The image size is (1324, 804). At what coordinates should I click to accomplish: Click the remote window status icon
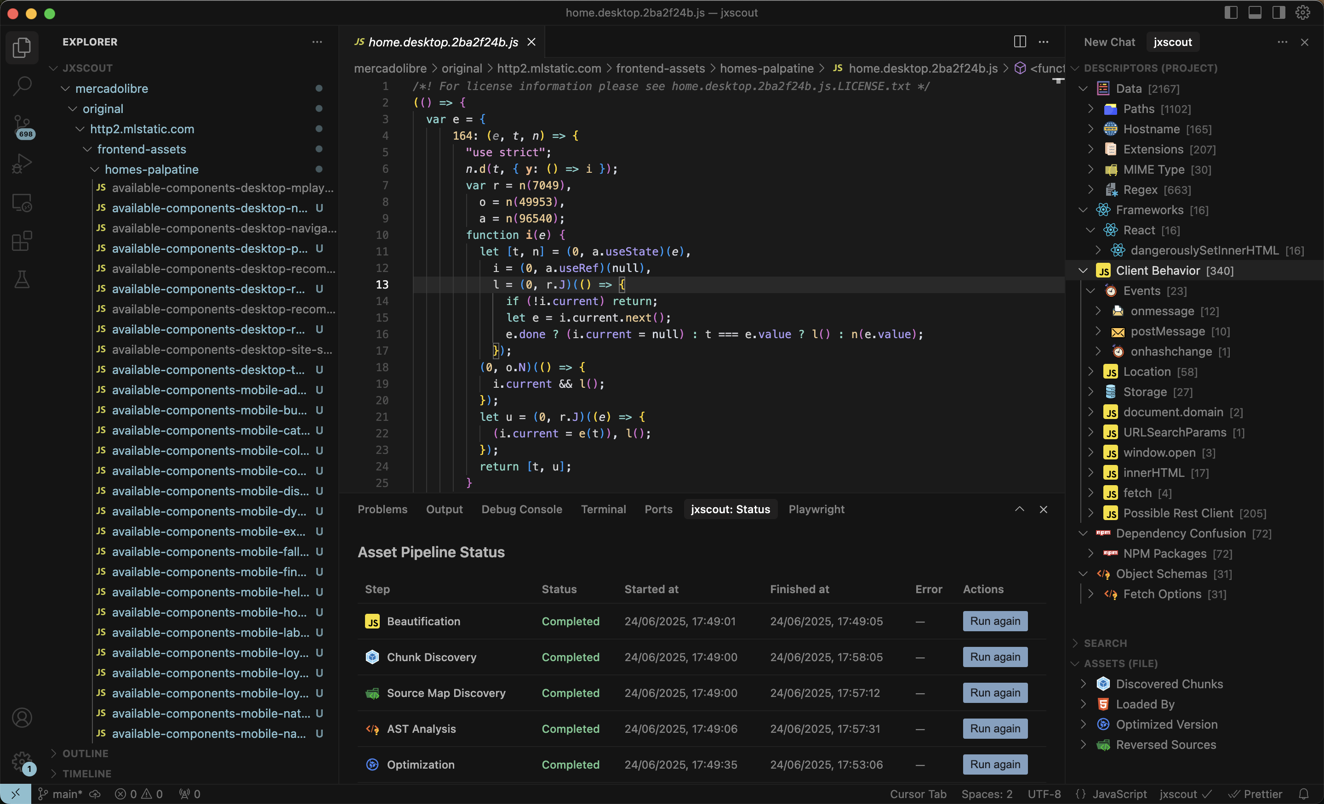pos(15,794)
